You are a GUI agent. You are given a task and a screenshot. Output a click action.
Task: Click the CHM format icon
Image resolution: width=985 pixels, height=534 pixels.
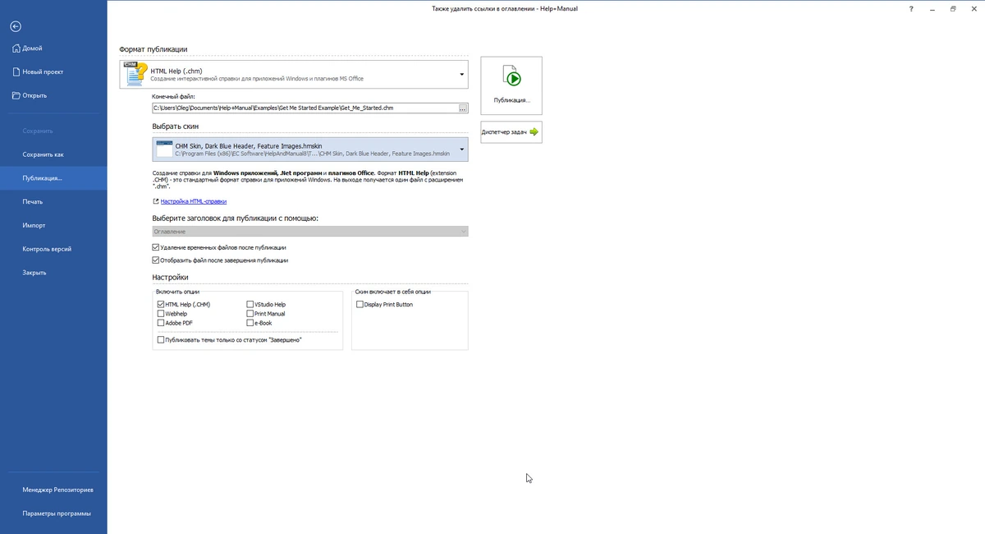(x=135, y=74)
